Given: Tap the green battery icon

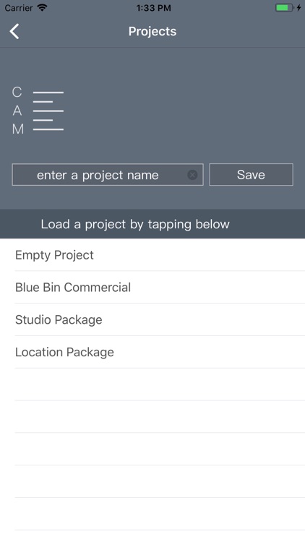Looking at the screenshot, I should (x=284, y=8).
